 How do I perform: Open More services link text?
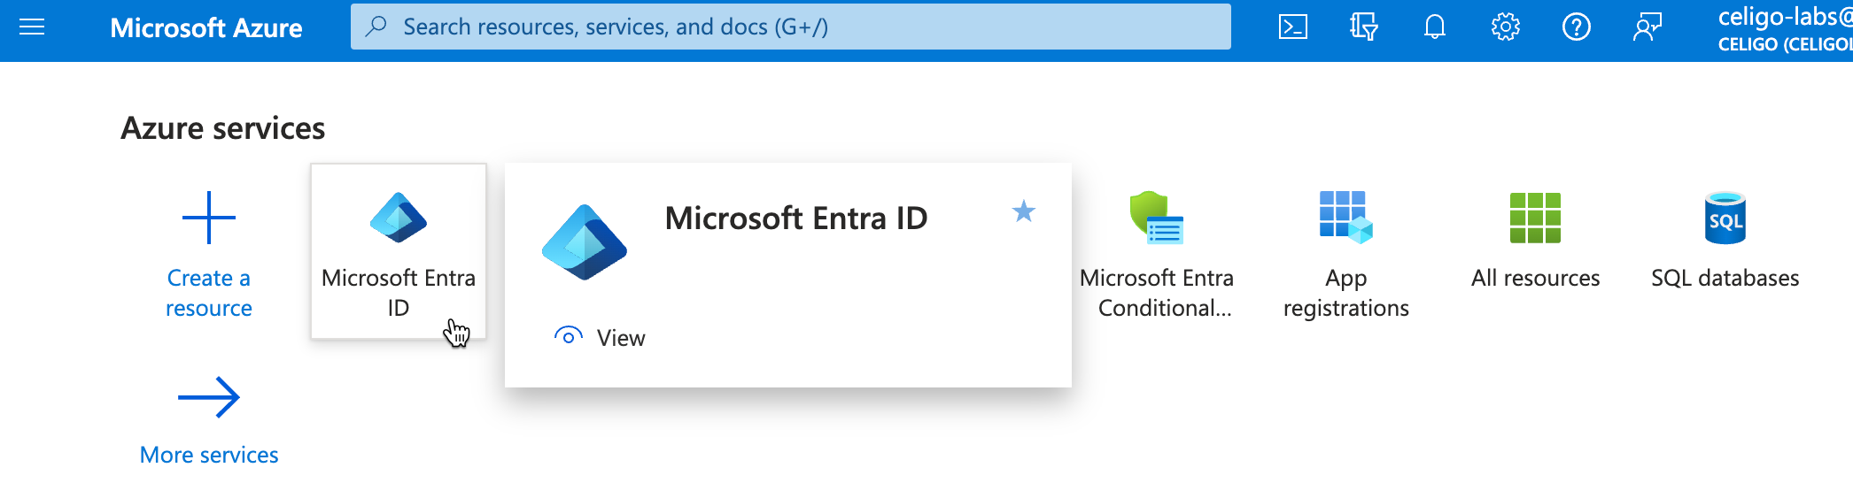pos(209,455)
